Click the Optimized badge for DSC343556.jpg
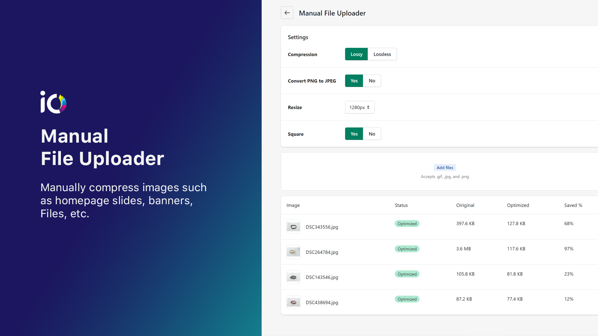The height and width of the screenshot is (336, 598). click(407, 223)
